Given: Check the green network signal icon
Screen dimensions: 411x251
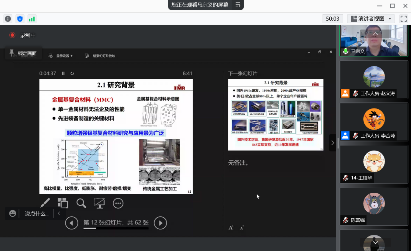Looking at the screenshot, I should (32, 19).
